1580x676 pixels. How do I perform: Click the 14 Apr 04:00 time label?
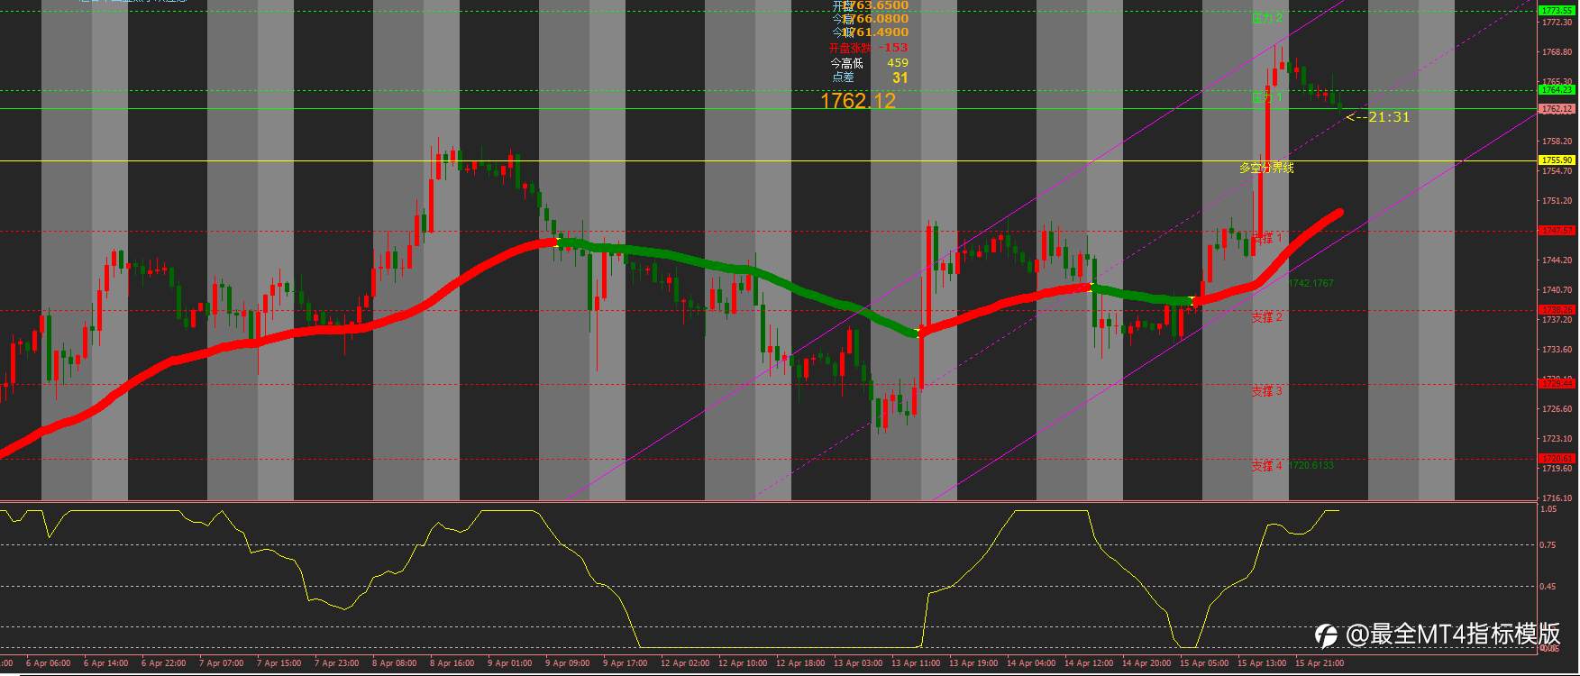click(x=1032, y=663)
